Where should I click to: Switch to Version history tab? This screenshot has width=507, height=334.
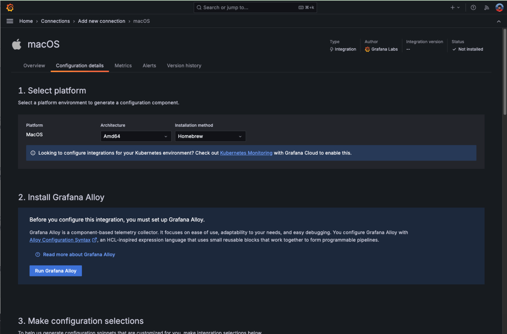tap(184, 66)
